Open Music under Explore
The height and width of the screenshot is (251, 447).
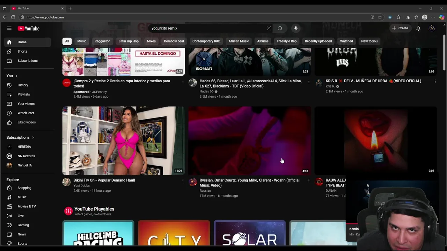coord(28,197)
